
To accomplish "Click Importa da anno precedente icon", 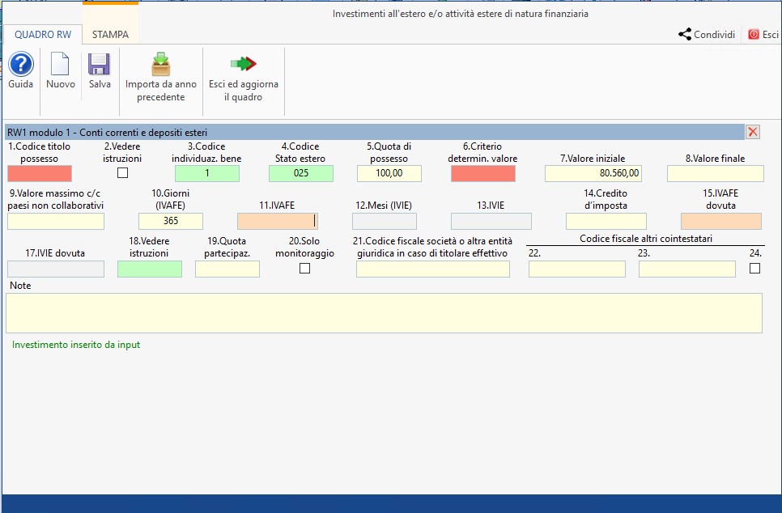I will 160,63.
